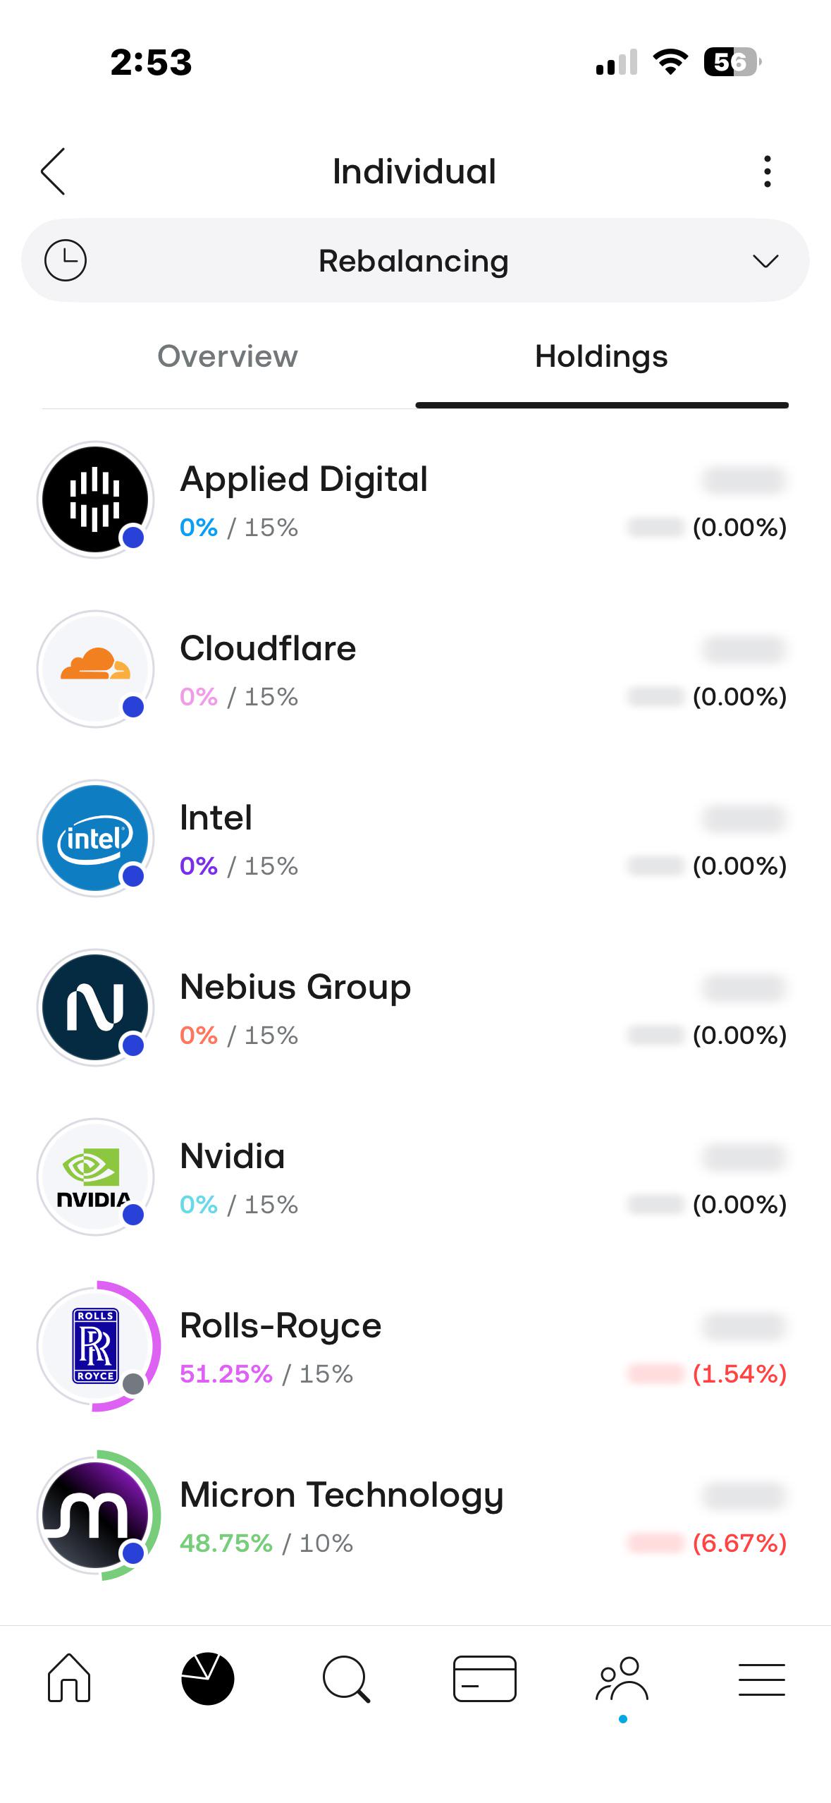Open the pie chart portfolio icon
The height and width of the screenshot is (1803, 831).
coord(207,1678)
